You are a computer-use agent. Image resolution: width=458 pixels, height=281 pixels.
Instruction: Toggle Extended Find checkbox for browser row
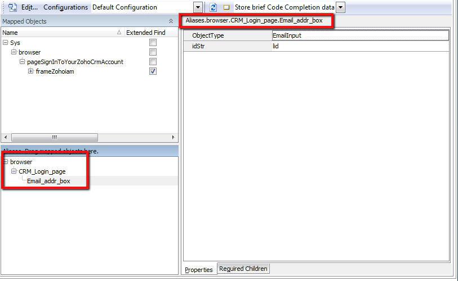tap(153, 52)
